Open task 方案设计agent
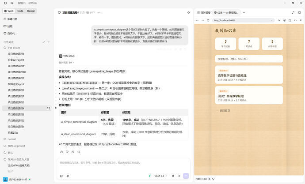This screenshot has width=305, height=184. (x=16, y=60)
